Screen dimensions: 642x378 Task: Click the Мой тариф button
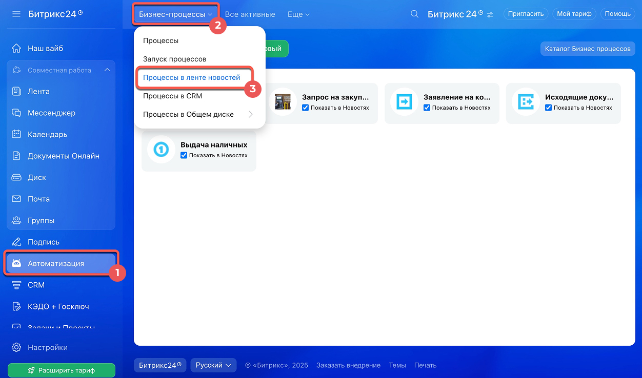[574, 14]
